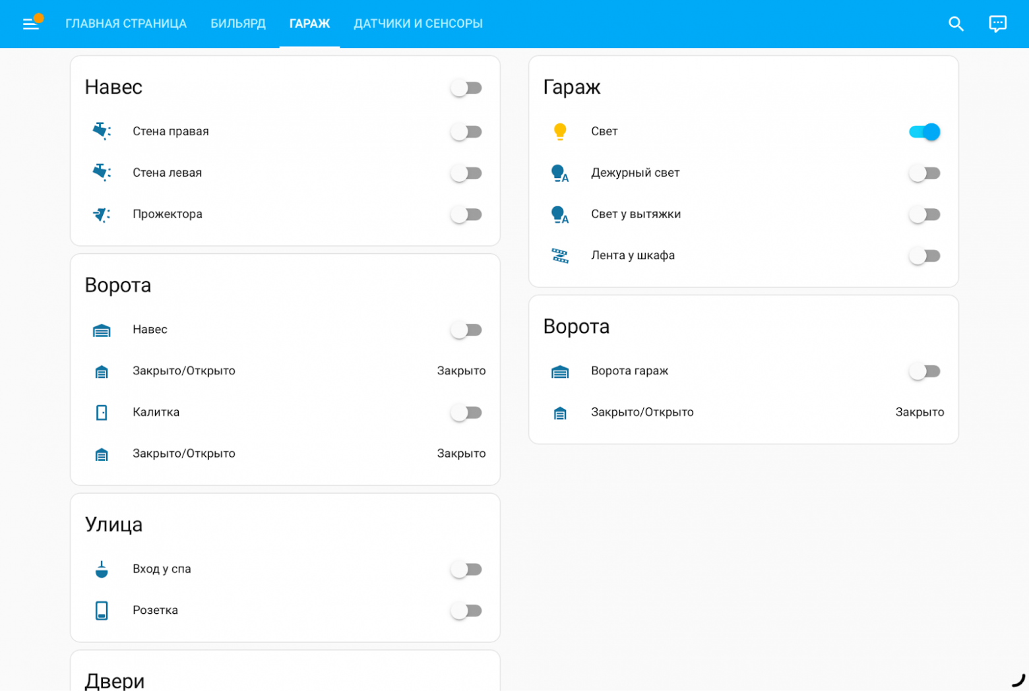This screenshot has width=1029, height=691.
Task: Switch on the Прожектора toggle
Action: [x=466, y=215]
